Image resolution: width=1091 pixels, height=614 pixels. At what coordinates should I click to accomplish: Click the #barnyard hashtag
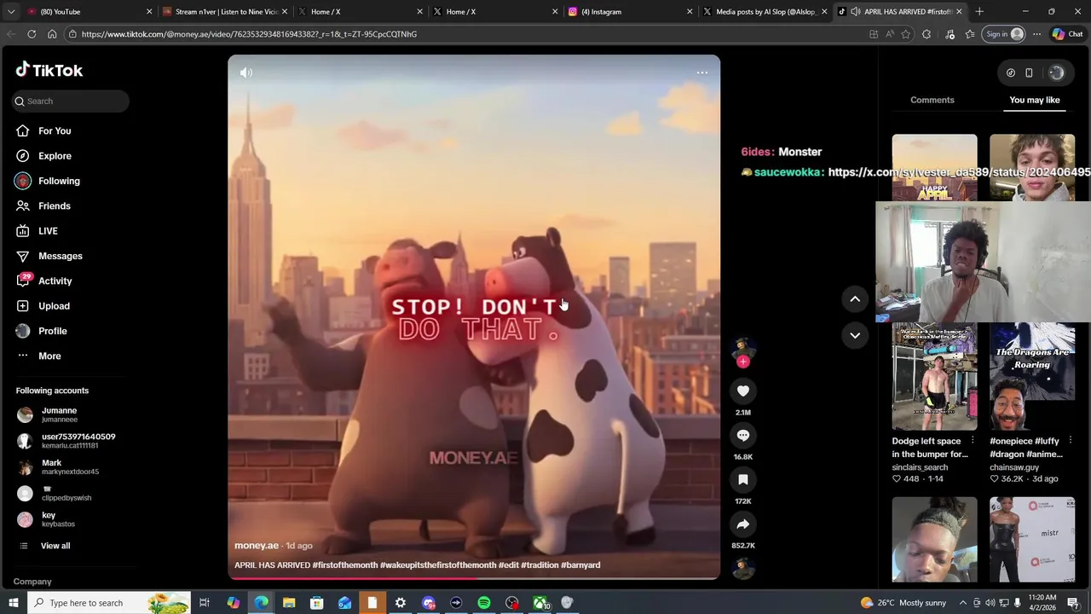[x=580, y=565]
